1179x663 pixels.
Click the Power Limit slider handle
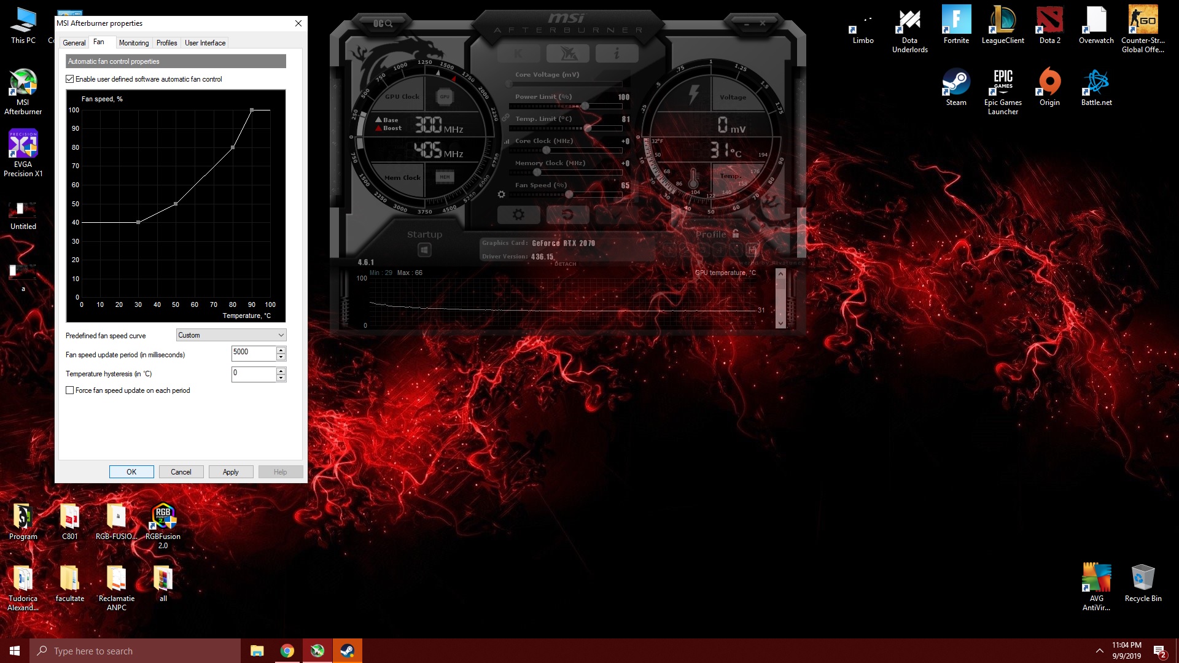click(x=585, y=106)
